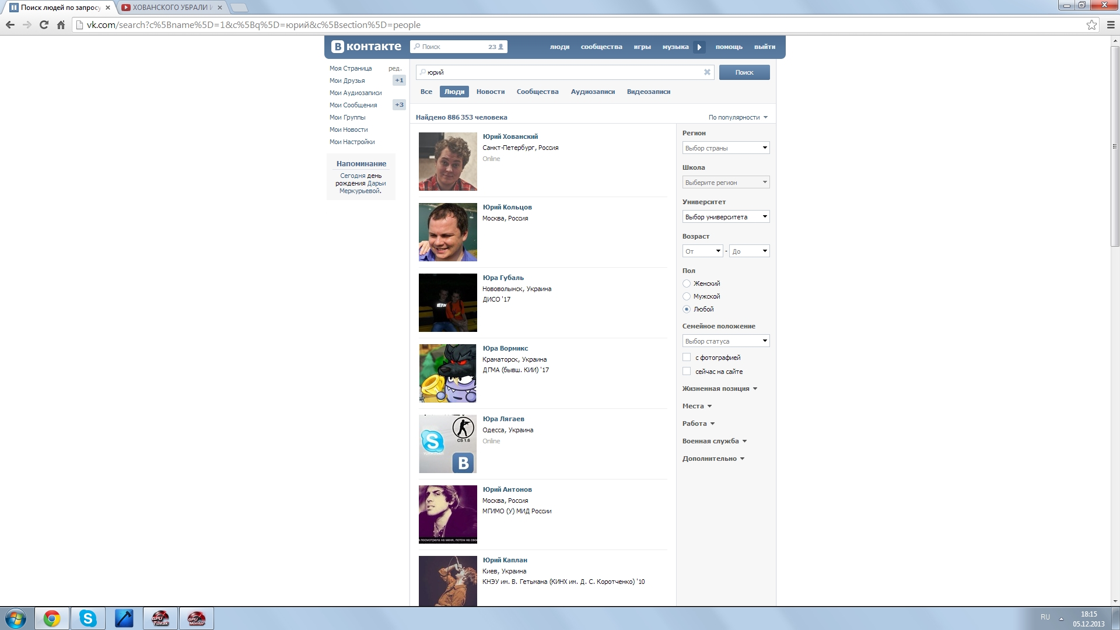This screenshot has width=1120, height=630.
Task: Clear the search field with X icon
Action: [x=707, y=72]
